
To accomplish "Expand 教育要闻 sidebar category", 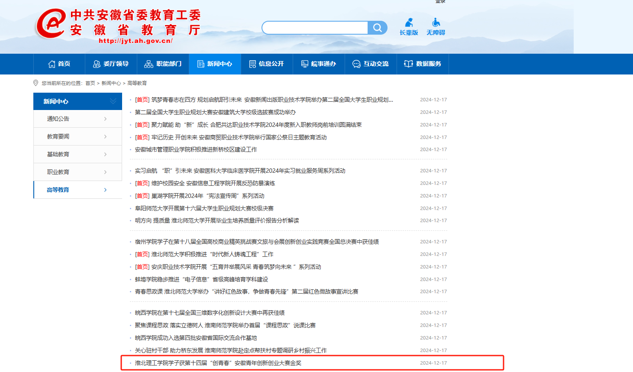I will click(78, 136).
